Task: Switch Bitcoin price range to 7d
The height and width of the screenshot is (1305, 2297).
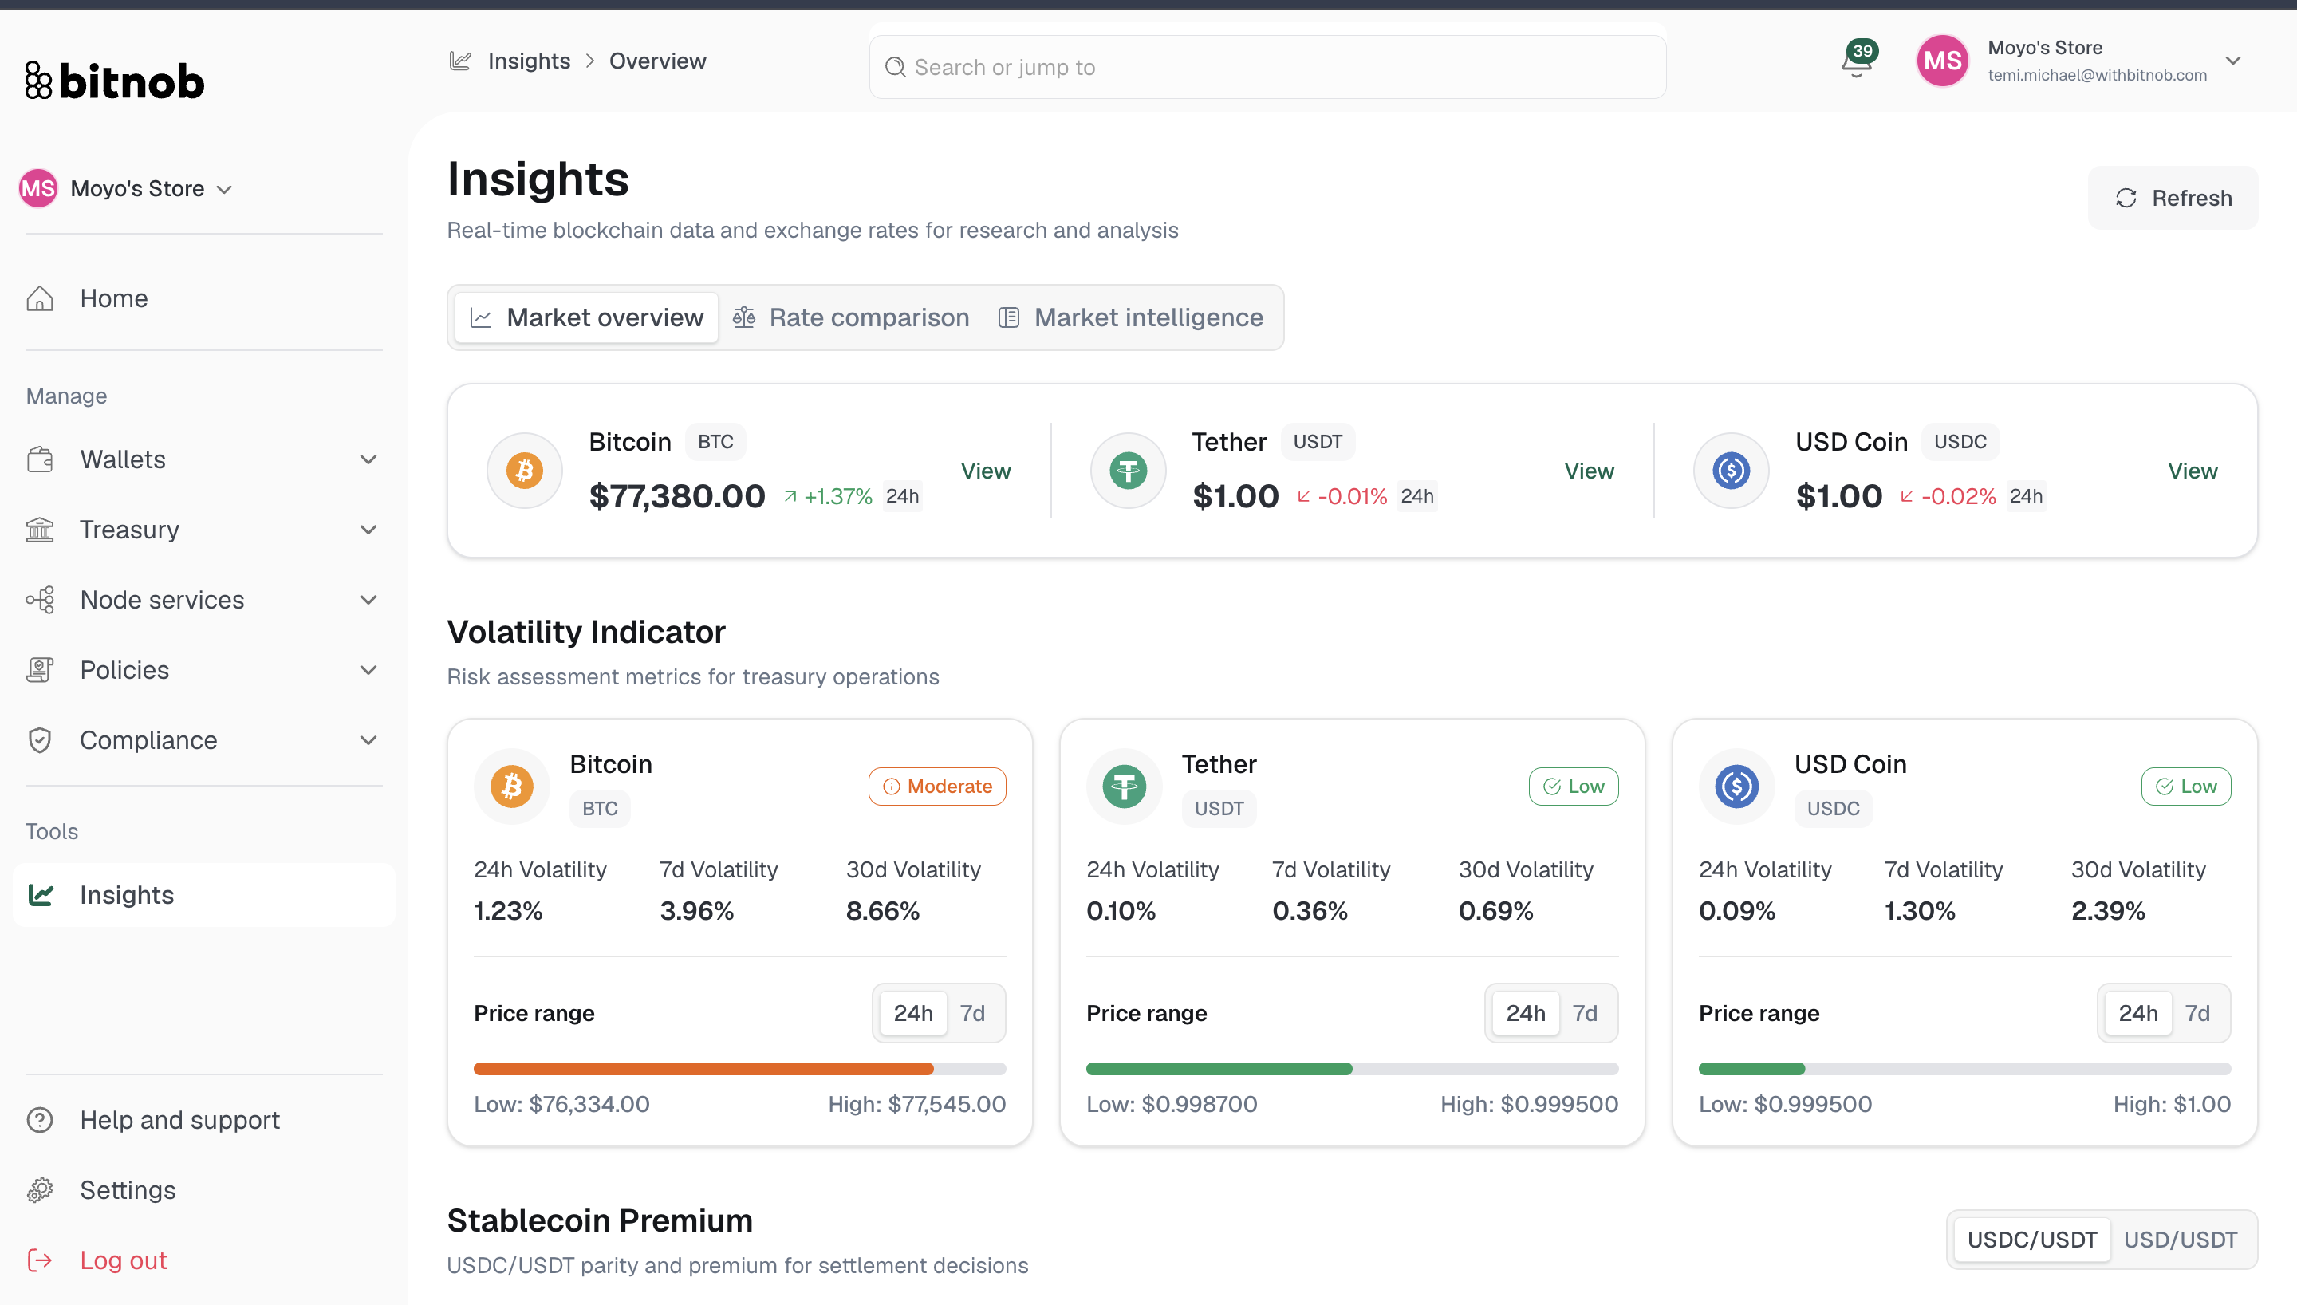Action: [973, 1013]
